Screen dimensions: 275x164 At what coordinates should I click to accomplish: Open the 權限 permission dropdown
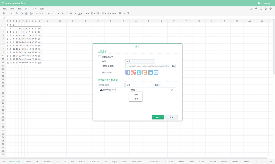[140, 61]
